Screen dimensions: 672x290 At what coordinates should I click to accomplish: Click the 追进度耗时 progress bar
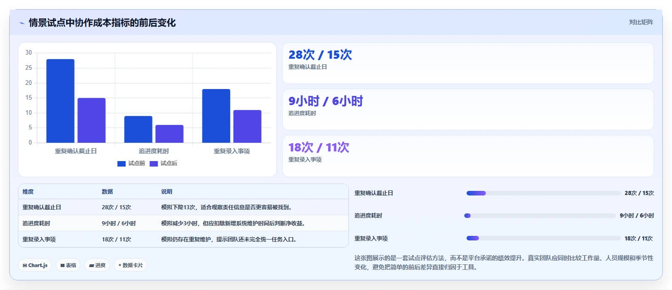[540, 216]
